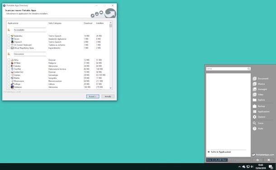Check the Virtual Magnifying Glass checkbox
Screen dimensions: 276x170
9,48
